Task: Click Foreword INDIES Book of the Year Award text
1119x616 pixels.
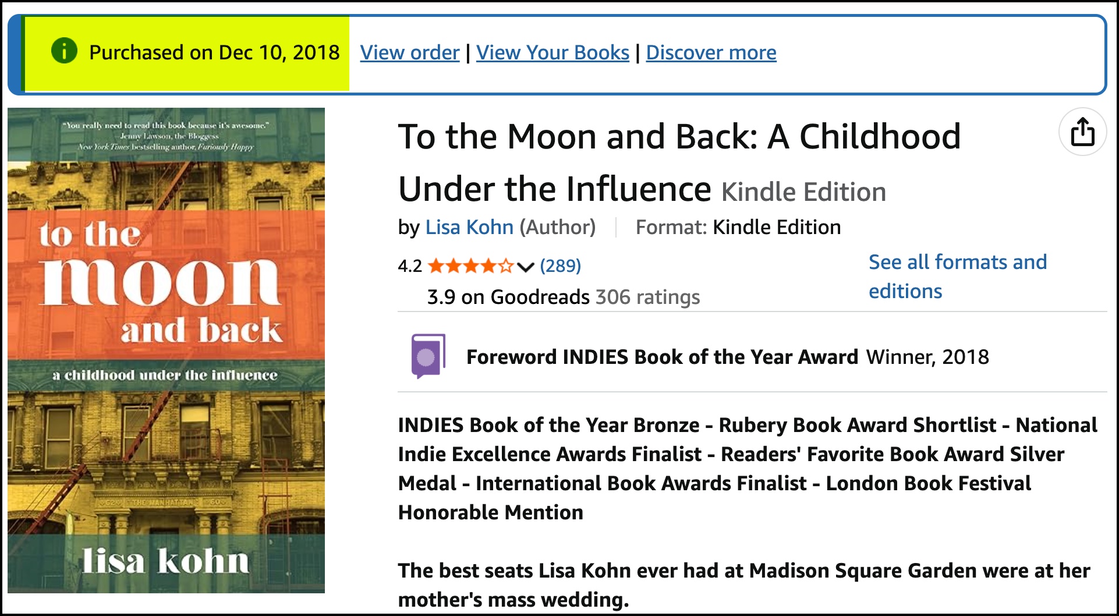Action: click(662, 356)
